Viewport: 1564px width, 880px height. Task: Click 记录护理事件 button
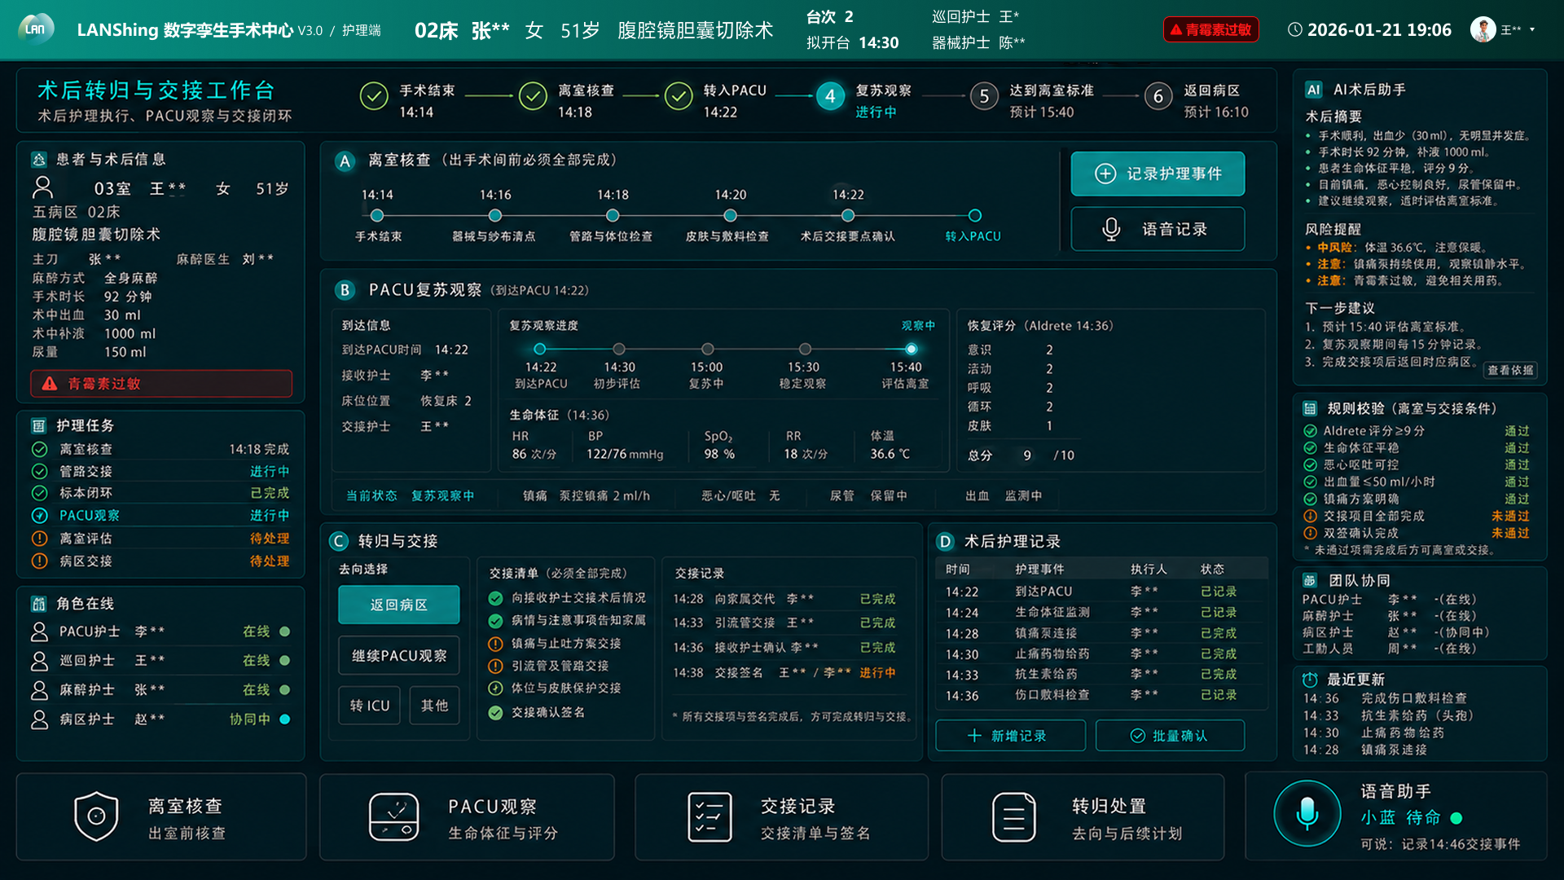[1158, 174]
